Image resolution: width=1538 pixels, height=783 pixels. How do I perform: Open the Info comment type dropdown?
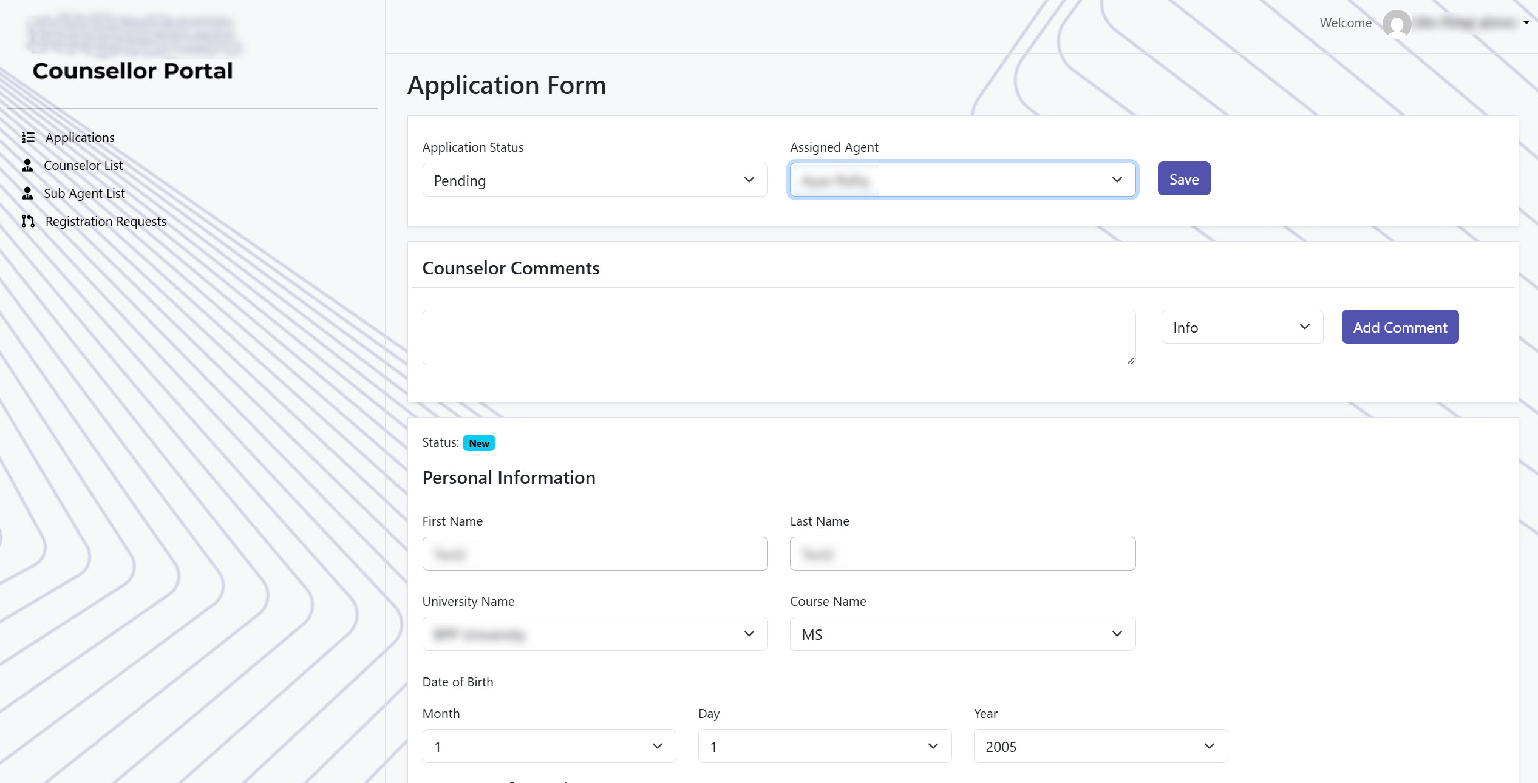(x=1241, y=327)
